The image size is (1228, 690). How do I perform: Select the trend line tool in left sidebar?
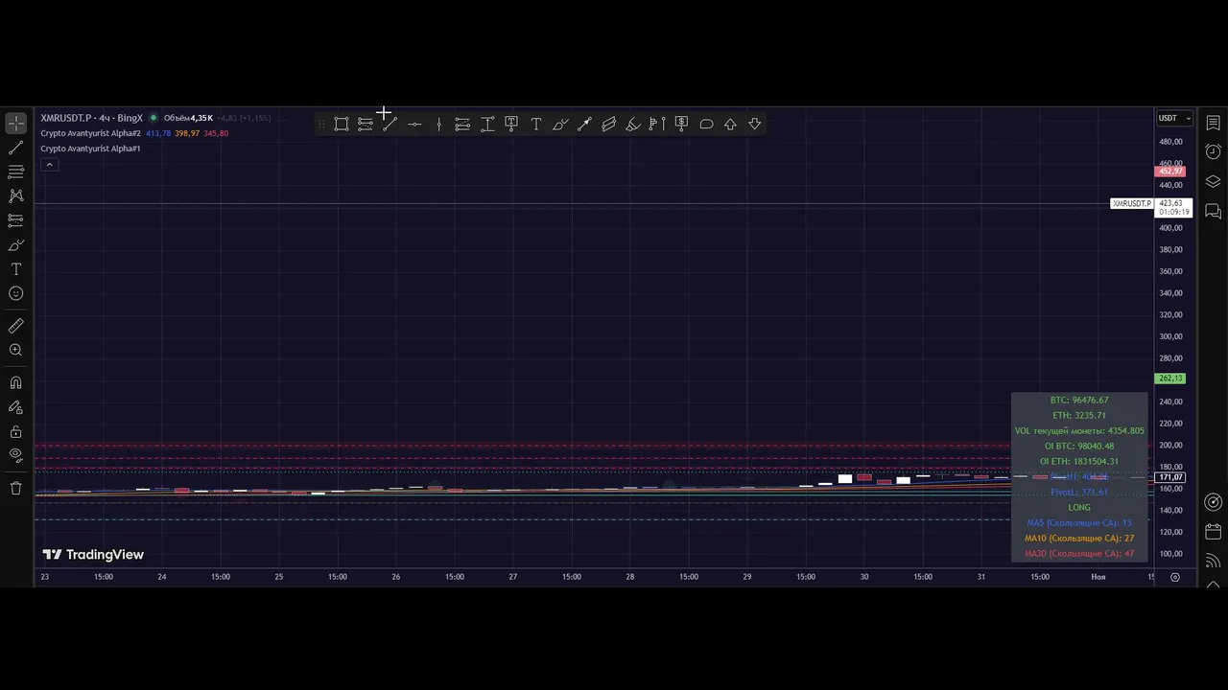pos(16,148)
